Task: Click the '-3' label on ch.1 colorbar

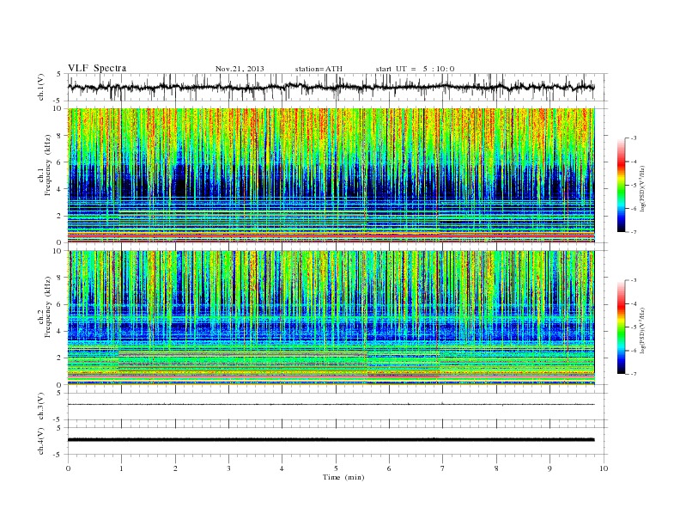Action: pos(634,138)
